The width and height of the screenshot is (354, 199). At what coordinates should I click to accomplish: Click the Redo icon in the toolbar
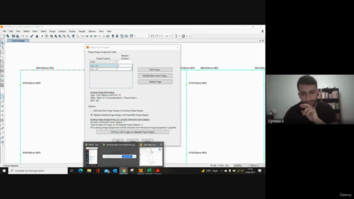click(27, 36)
